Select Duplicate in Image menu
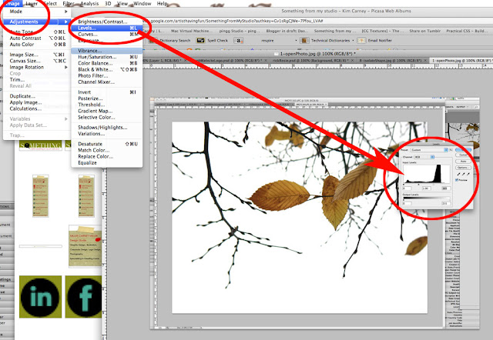The image size is (493, 340). tap(37, 96)
